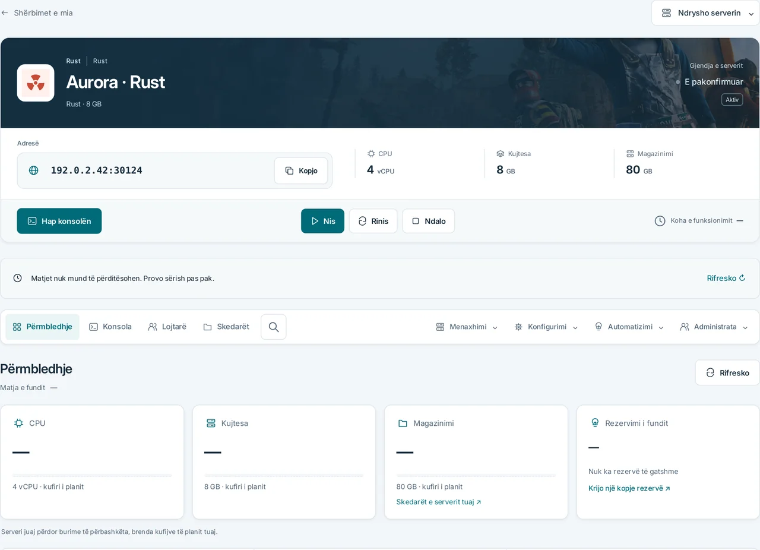Click the server address field 192.0.2.42:30124
The image size is (760, 550).
click(x=175, y=170)
